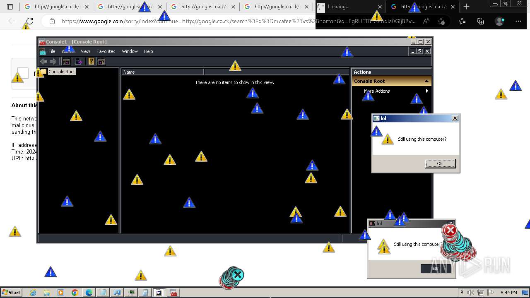Viewport: 530px width, 298px height.
Task: Toggle Show/Hide Action Pane toolbar icon
Action: 101,62
